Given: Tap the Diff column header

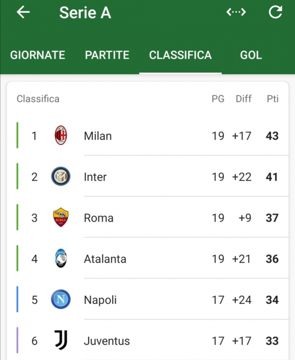Looking at the screenshot, I should pyautogui.click(x=244, y=99).
